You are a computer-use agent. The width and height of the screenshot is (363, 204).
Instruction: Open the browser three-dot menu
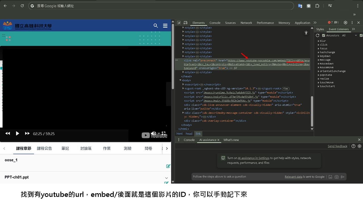tap(358, 6)
